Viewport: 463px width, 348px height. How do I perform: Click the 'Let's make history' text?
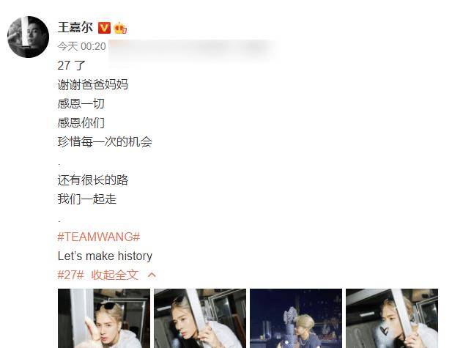(x=105, y=256)
